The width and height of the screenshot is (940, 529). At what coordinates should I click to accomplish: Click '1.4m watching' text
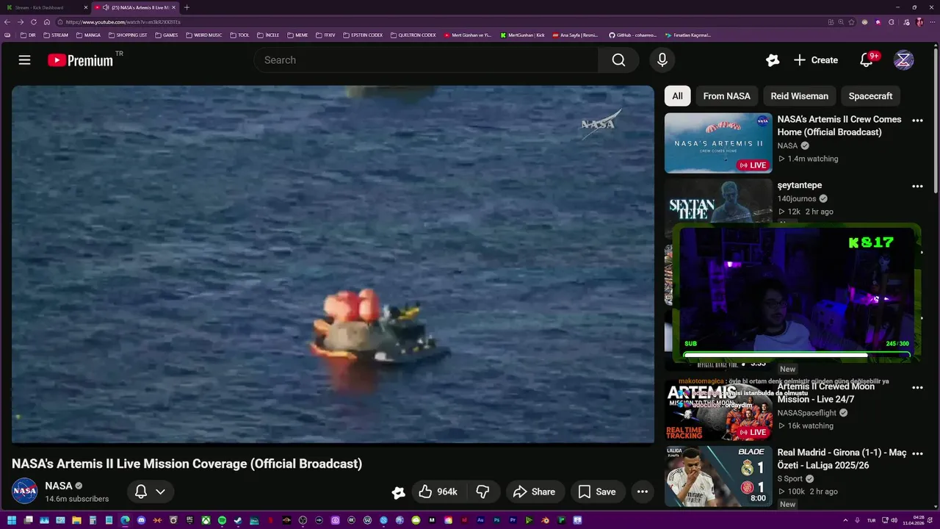pyautogui.click(x=812, y=159)
